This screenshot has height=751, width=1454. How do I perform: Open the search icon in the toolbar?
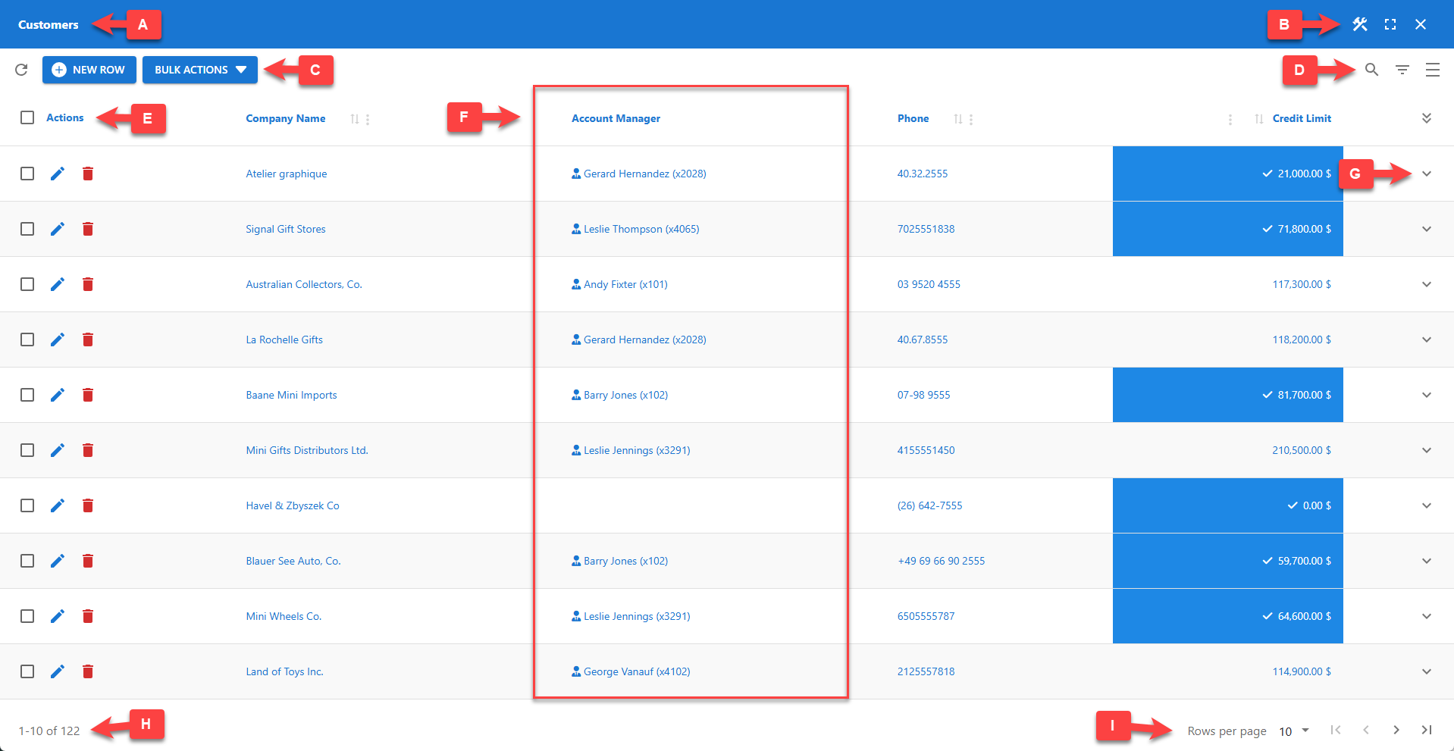pyautogui.click(x=1371, y=69)
